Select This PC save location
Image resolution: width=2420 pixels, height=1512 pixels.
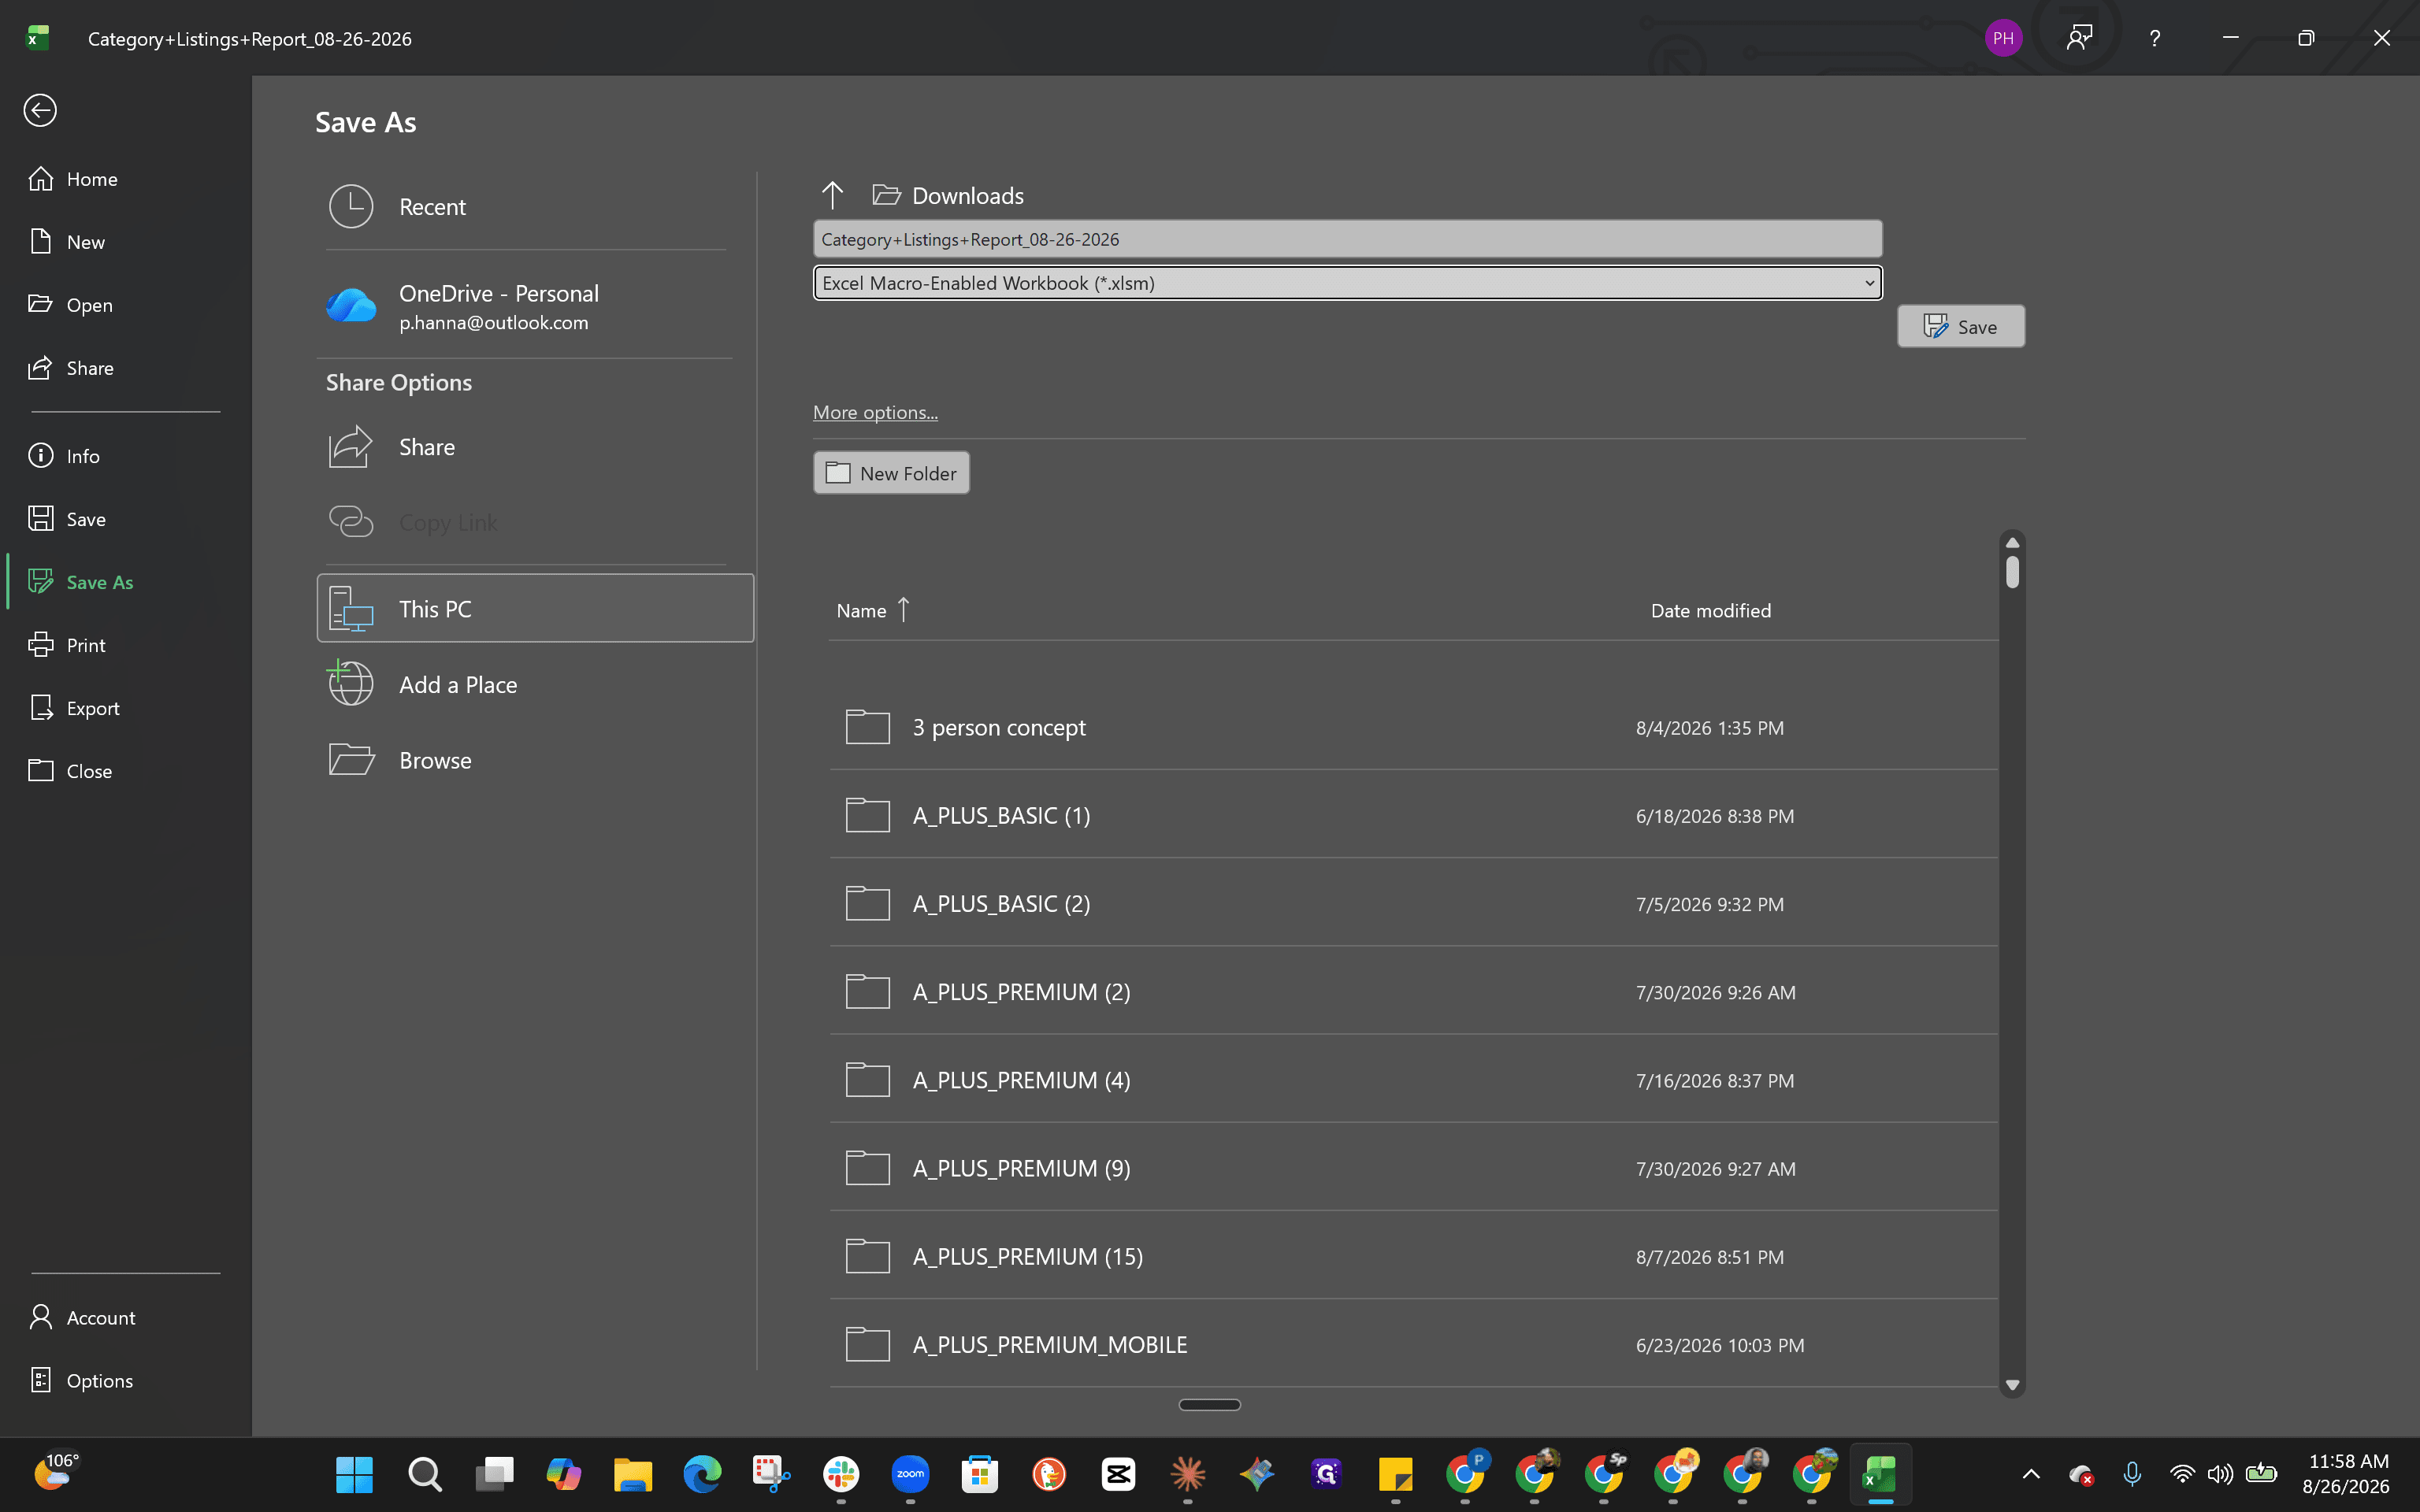click(x=535, y=608)
